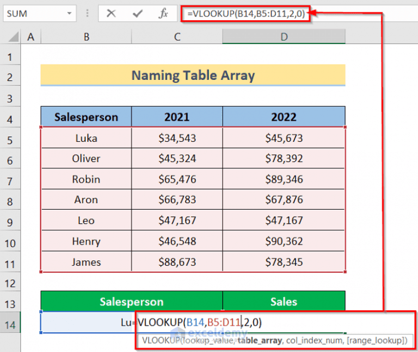Select column A header
The width and height of the screenshot is (418, 352).
click(x=30, y=37)
